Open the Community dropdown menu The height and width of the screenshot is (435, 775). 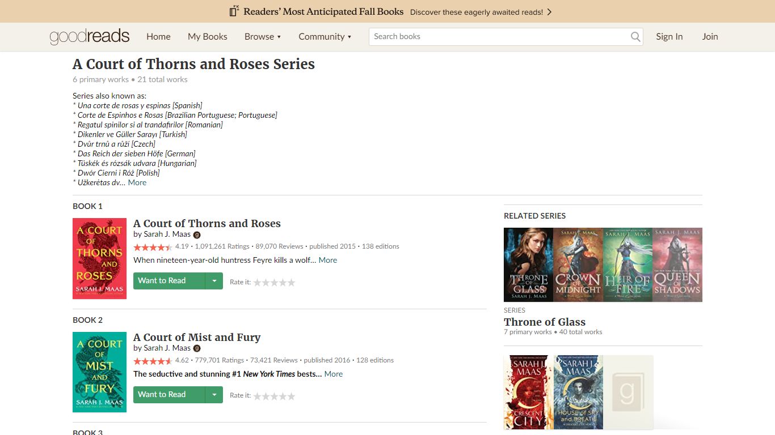[325, 37]
